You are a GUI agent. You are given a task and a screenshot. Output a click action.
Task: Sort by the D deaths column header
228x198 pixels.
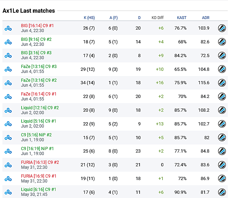pyautogui.click(x=139, y=18)
